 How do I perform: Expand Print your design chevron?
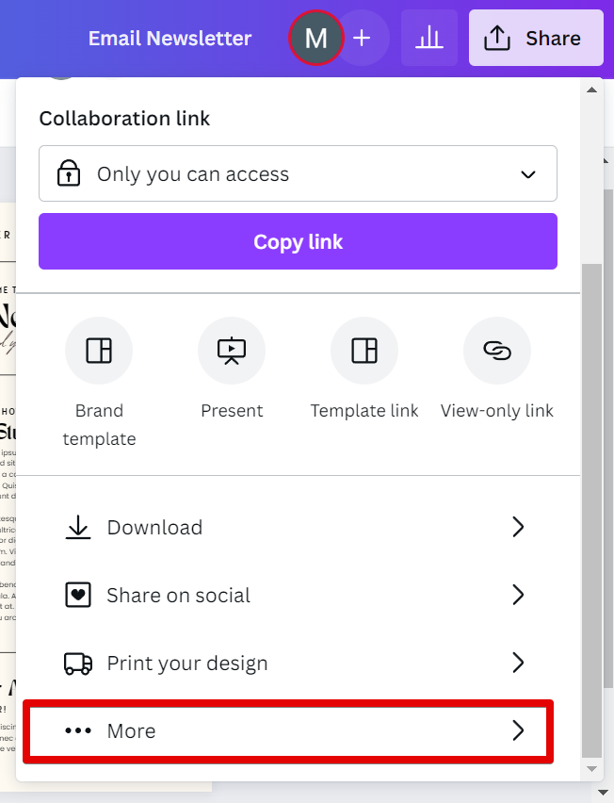tap(517, 663)
